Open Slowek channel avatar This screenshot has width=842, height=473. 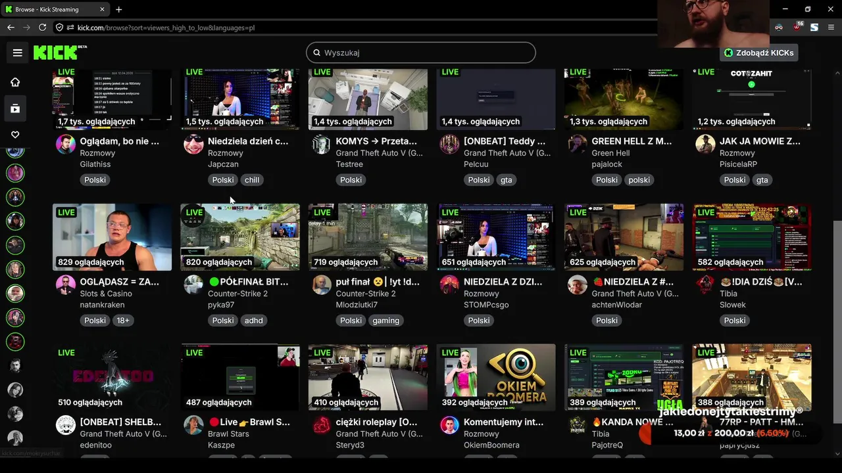(x=705, y=284)
